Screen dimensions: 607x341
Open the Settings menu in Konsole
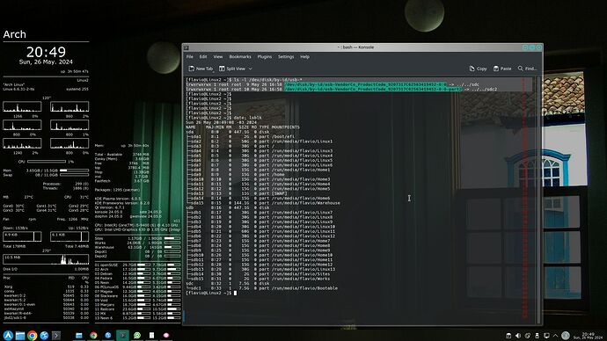coord(286,57)
